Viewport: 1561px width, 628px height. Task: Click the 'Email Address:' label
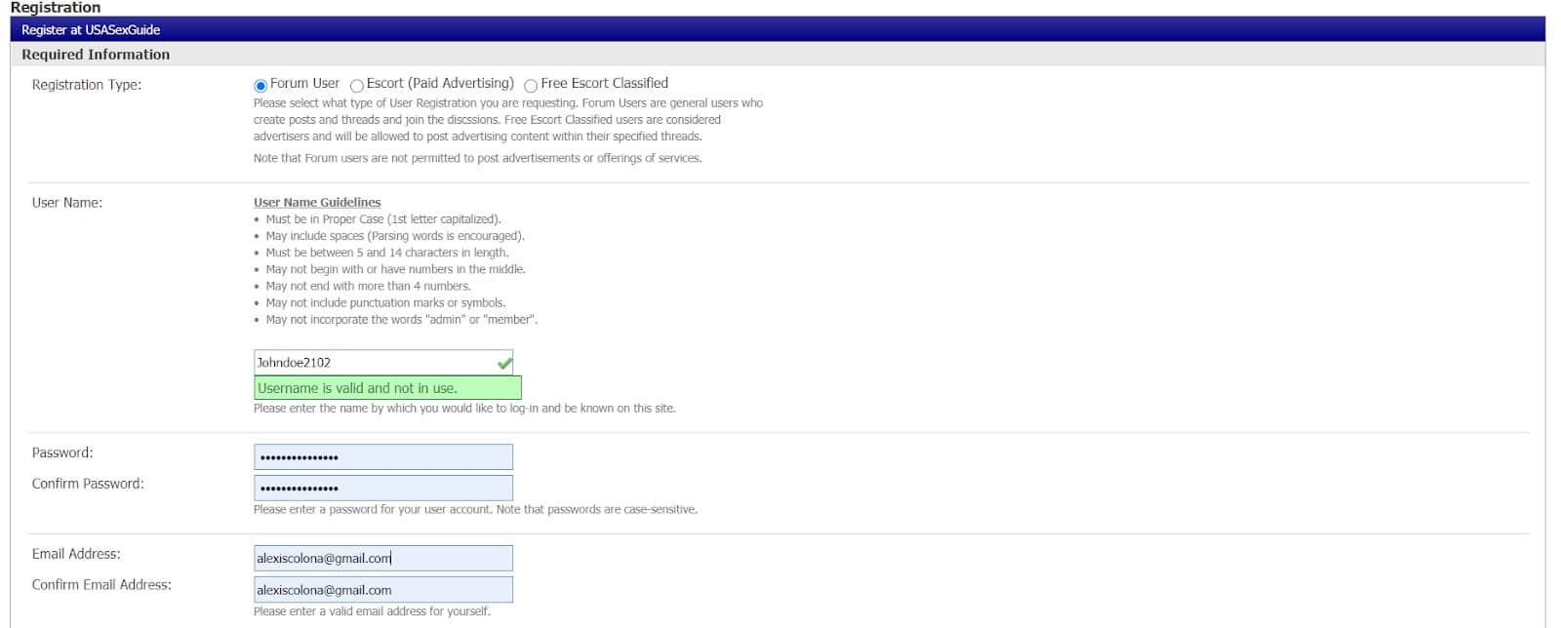[76, 554]
